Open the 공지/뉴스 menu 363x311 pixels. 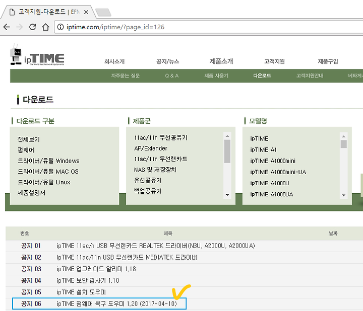click(167, 61)
